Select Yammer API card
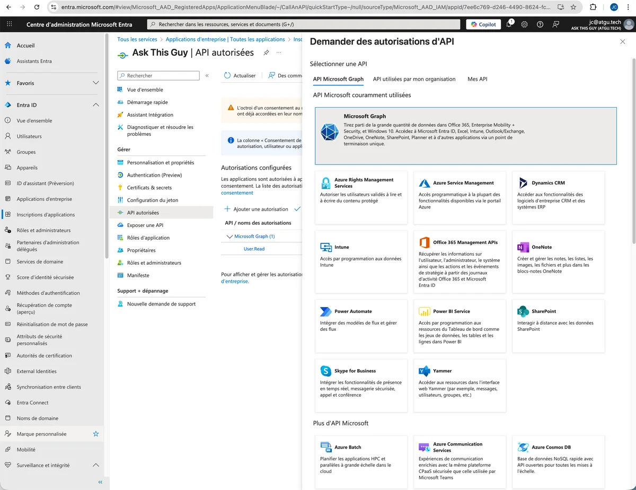 (x=460, y=386)
